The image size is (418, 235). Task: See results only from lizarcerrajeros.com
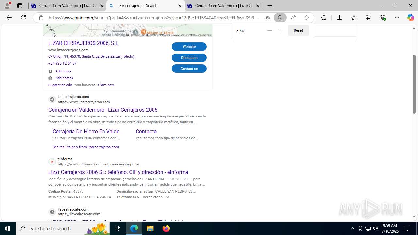point(86,147)
